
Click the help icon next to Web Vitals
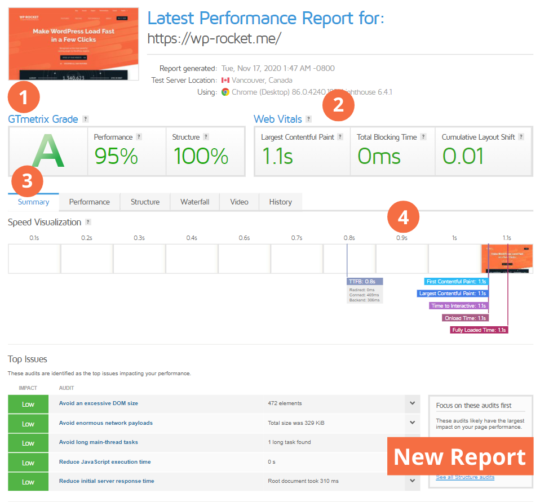pyautogui.click(x=308, y=119)
